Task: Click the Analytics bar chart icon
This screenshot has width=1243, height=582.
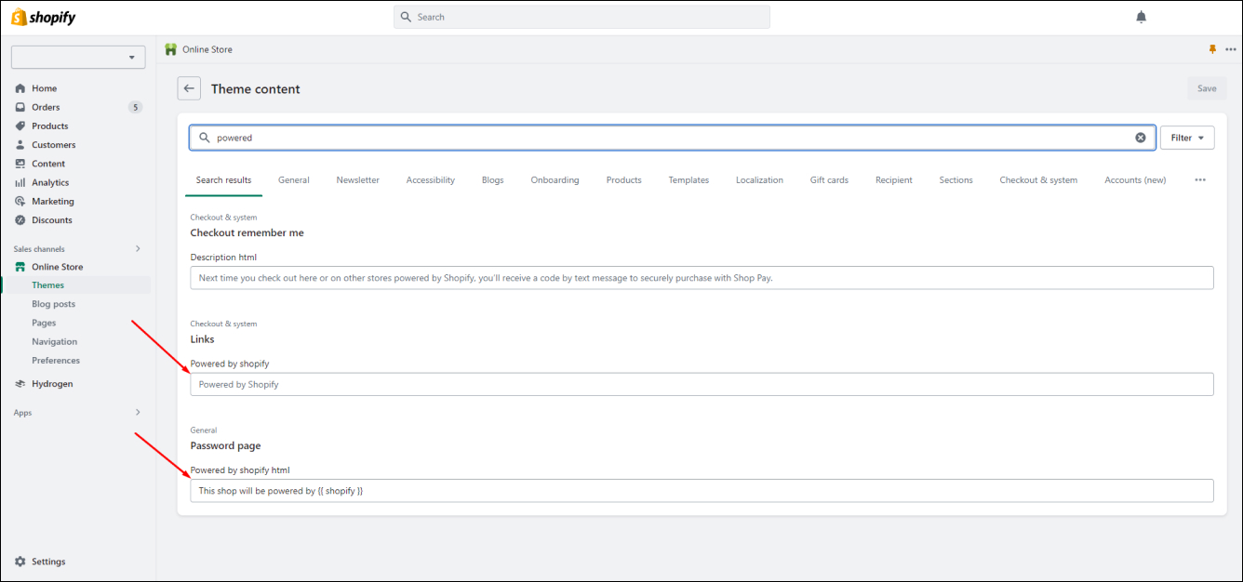Action: tap(20, 182)
